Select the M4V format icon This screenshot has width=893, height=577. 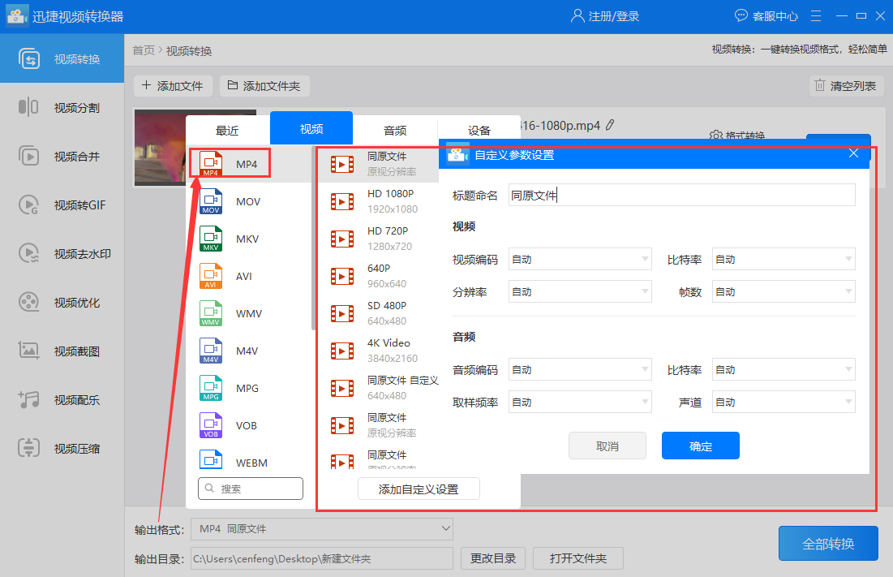(211, 351)
